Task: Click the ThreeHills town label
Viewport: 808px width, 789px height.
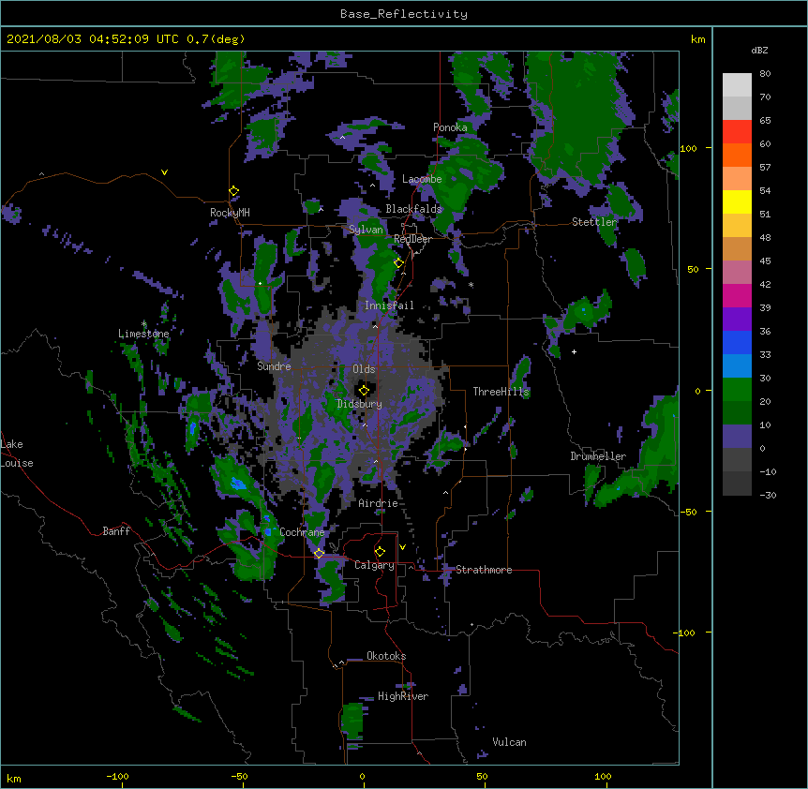Action: (x=501, y=392)
